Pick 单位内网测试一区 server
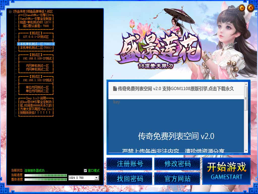 pos(37,87)
